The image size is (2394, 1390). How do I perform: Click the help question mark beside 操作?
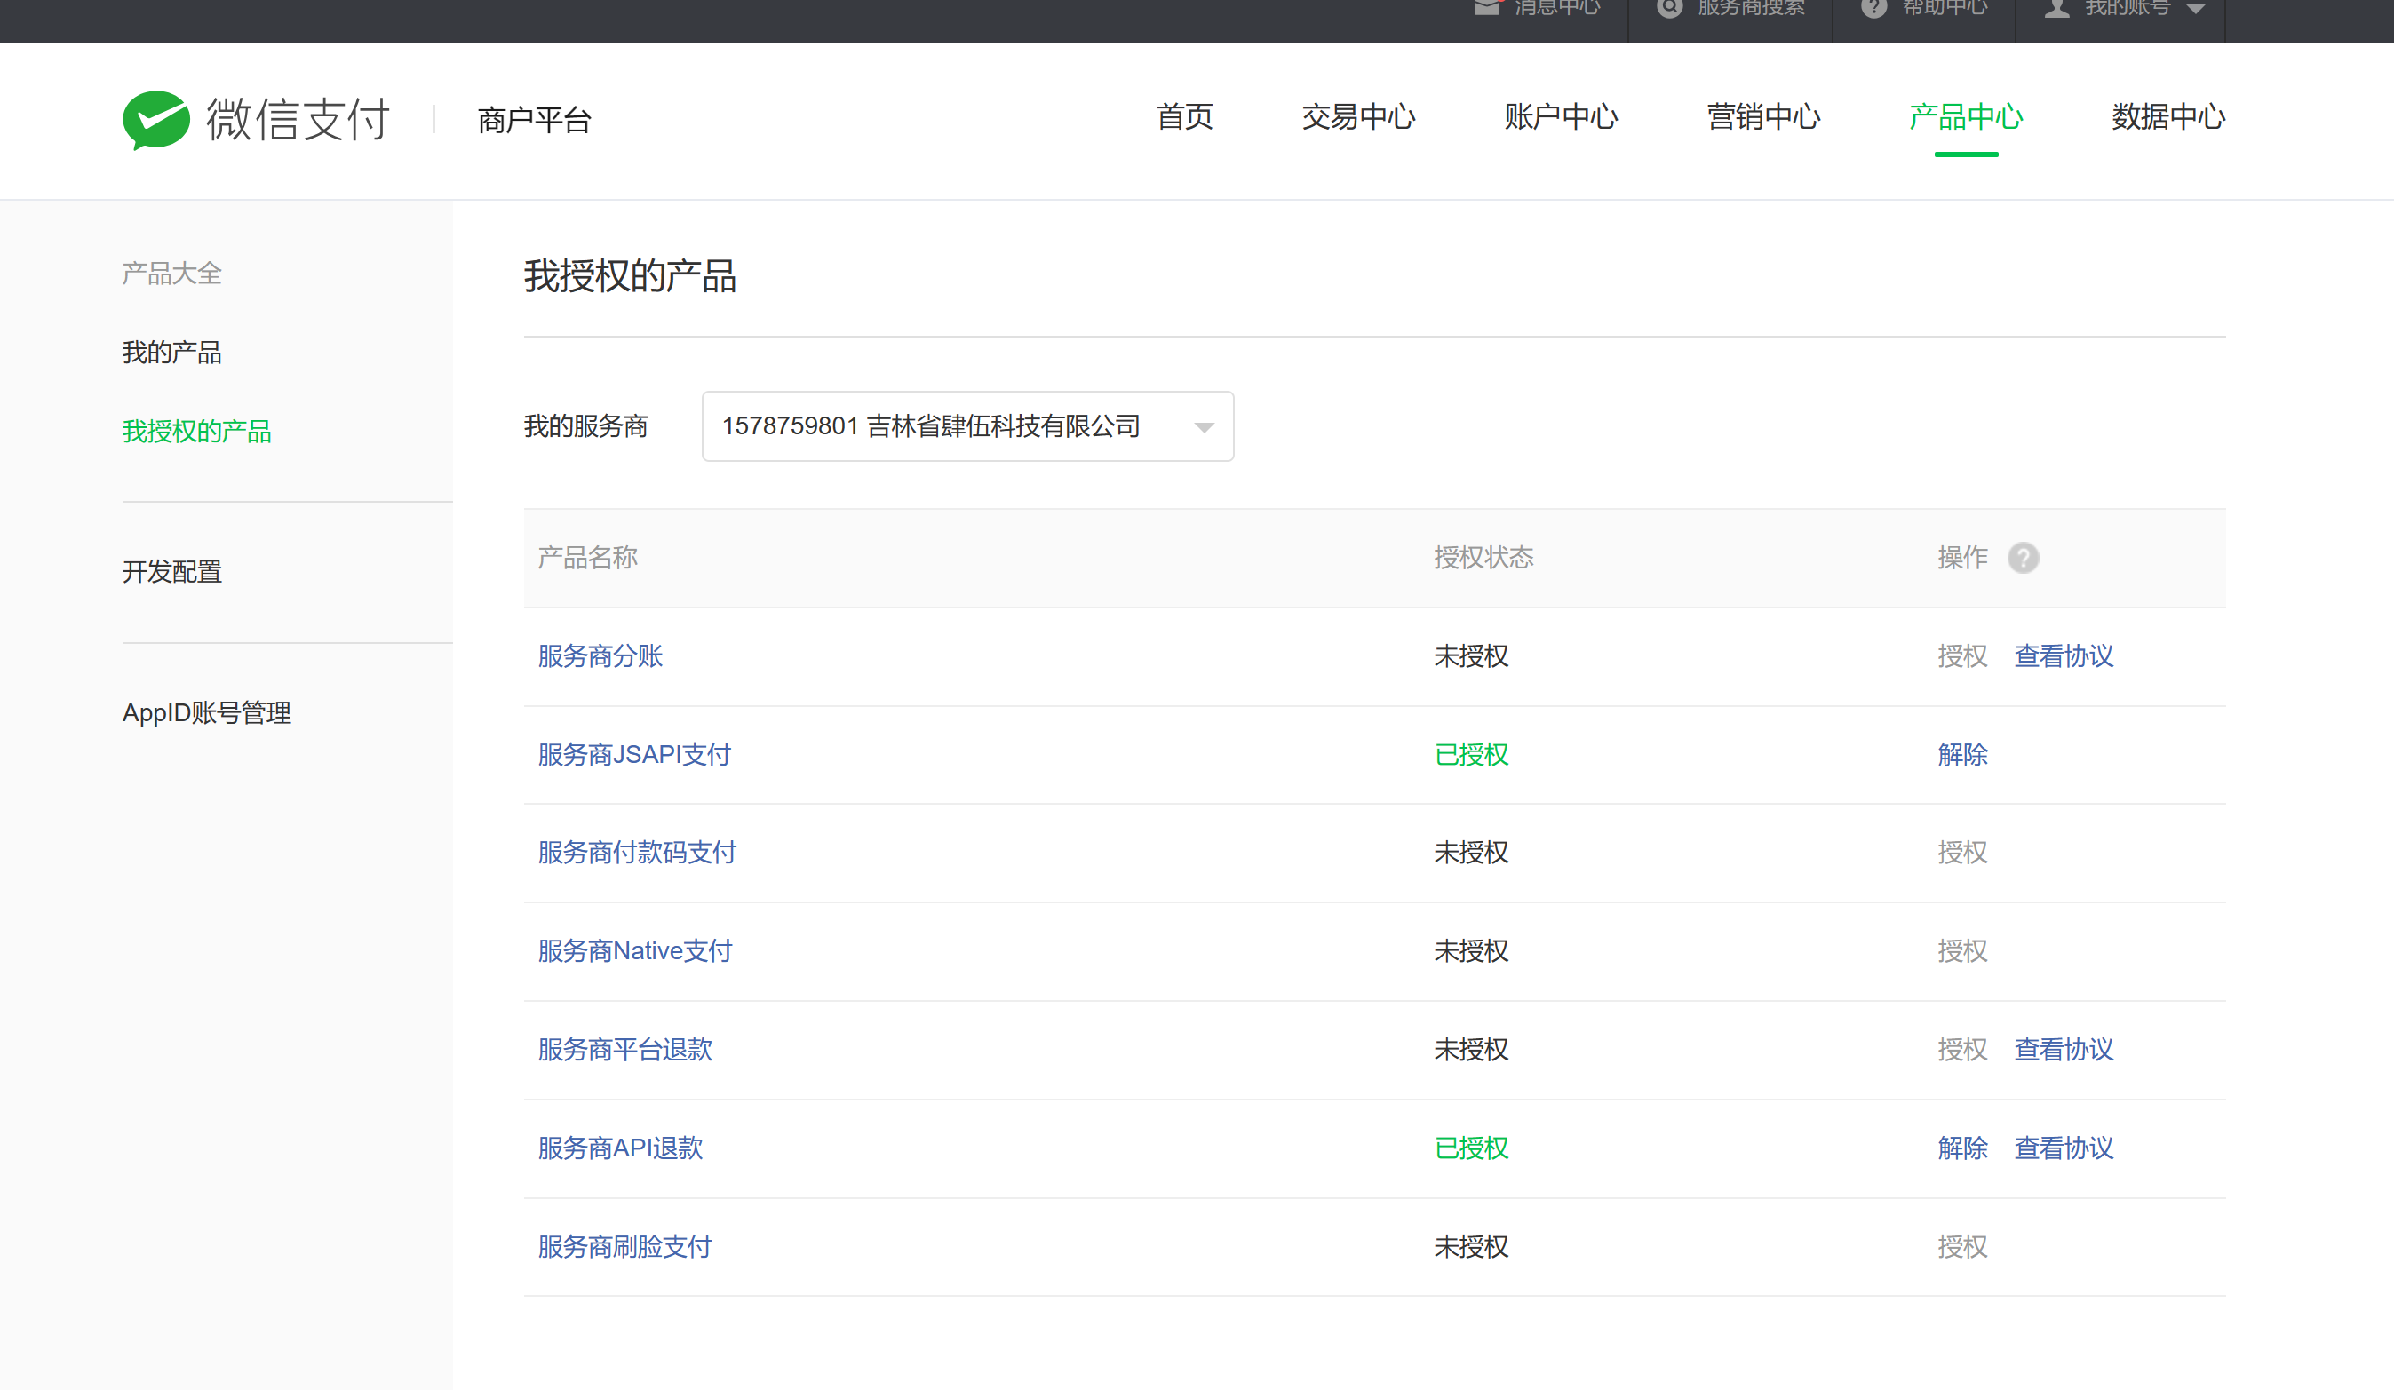(2023, 558)
